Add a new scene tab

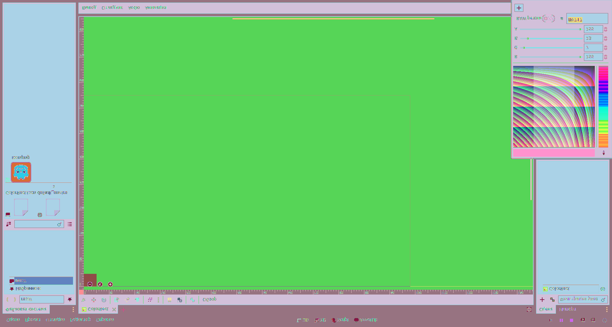(x=123, y=309)
